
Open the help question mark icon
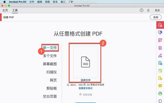point(141,10)
